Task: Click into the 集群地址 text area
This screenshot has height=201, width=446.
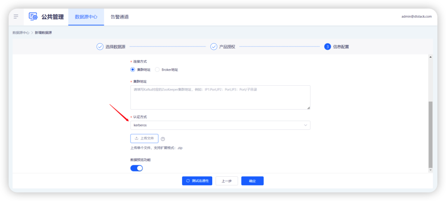Action: click(x=220, y=97)
